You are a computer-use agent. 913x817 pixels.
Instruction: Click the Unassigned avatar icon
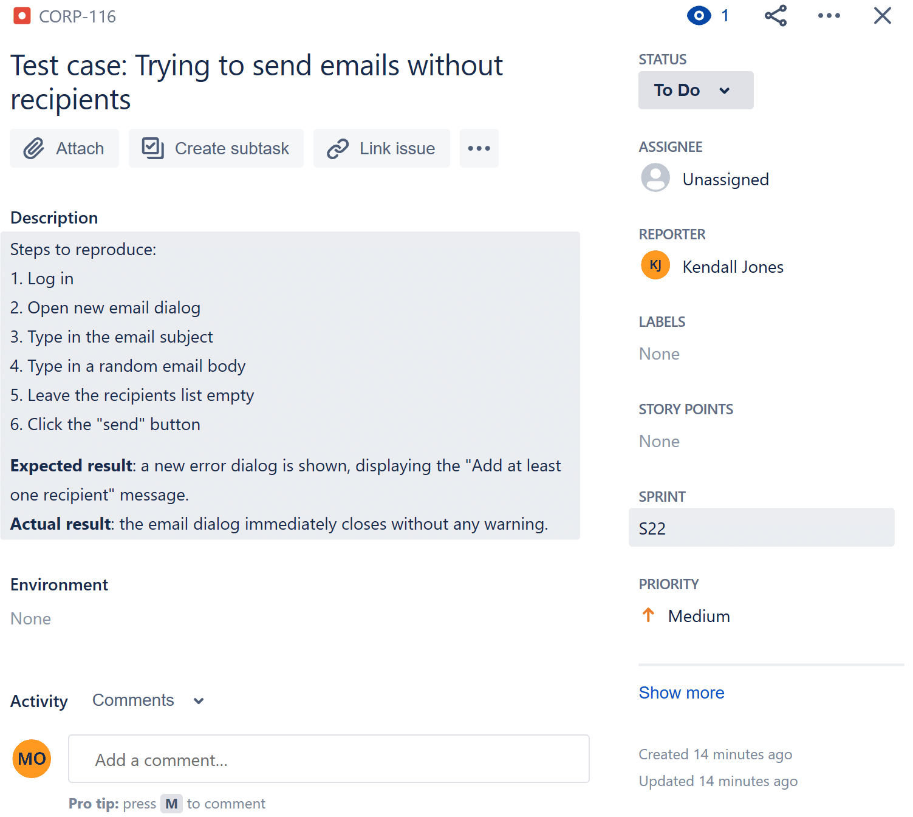655,178
